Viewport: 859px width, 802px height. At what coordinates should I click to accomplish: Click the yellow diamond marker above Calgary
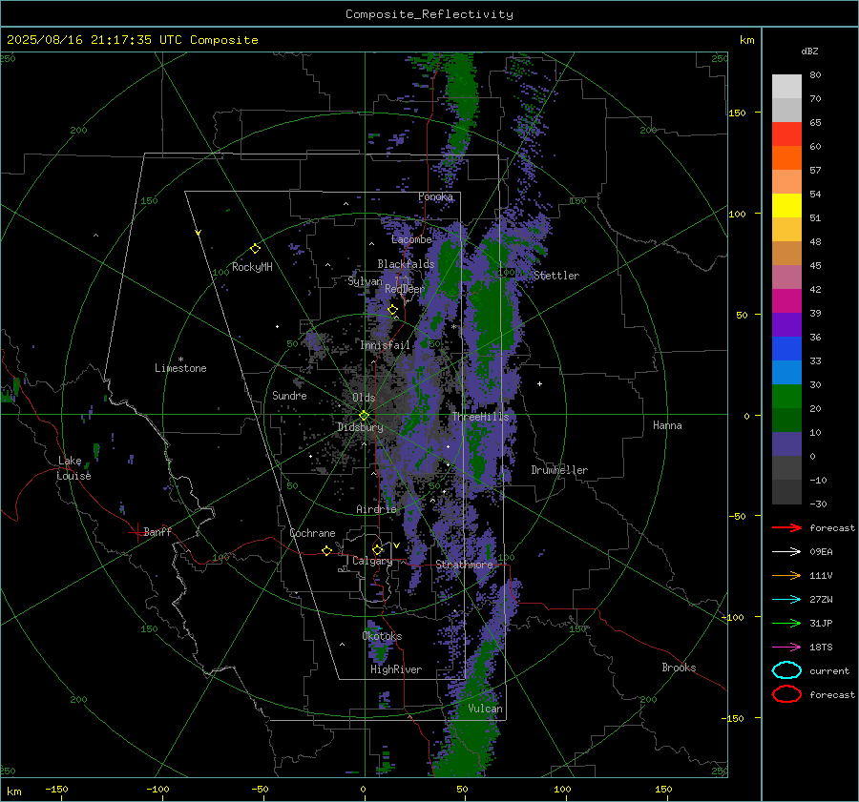click(x=377, y=549)
